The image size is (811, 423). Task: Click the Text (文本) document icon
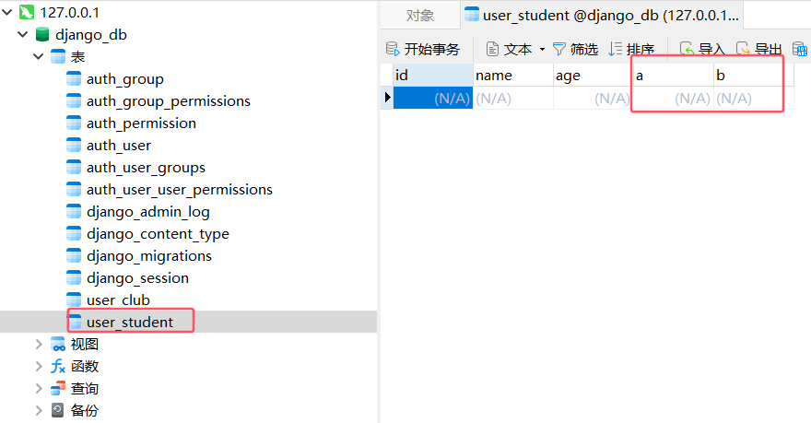(x=493, y=49)
